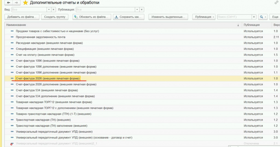Click item icon of Транспортная накладная (ТН) (внешняя)
280x147 pixels.
coord(12,120)
